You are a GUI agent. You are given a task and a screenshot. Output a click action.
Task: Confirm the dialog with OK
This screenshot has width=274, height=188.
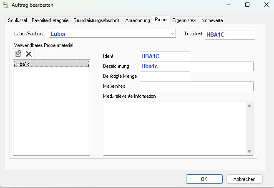[x=204, y=179]
